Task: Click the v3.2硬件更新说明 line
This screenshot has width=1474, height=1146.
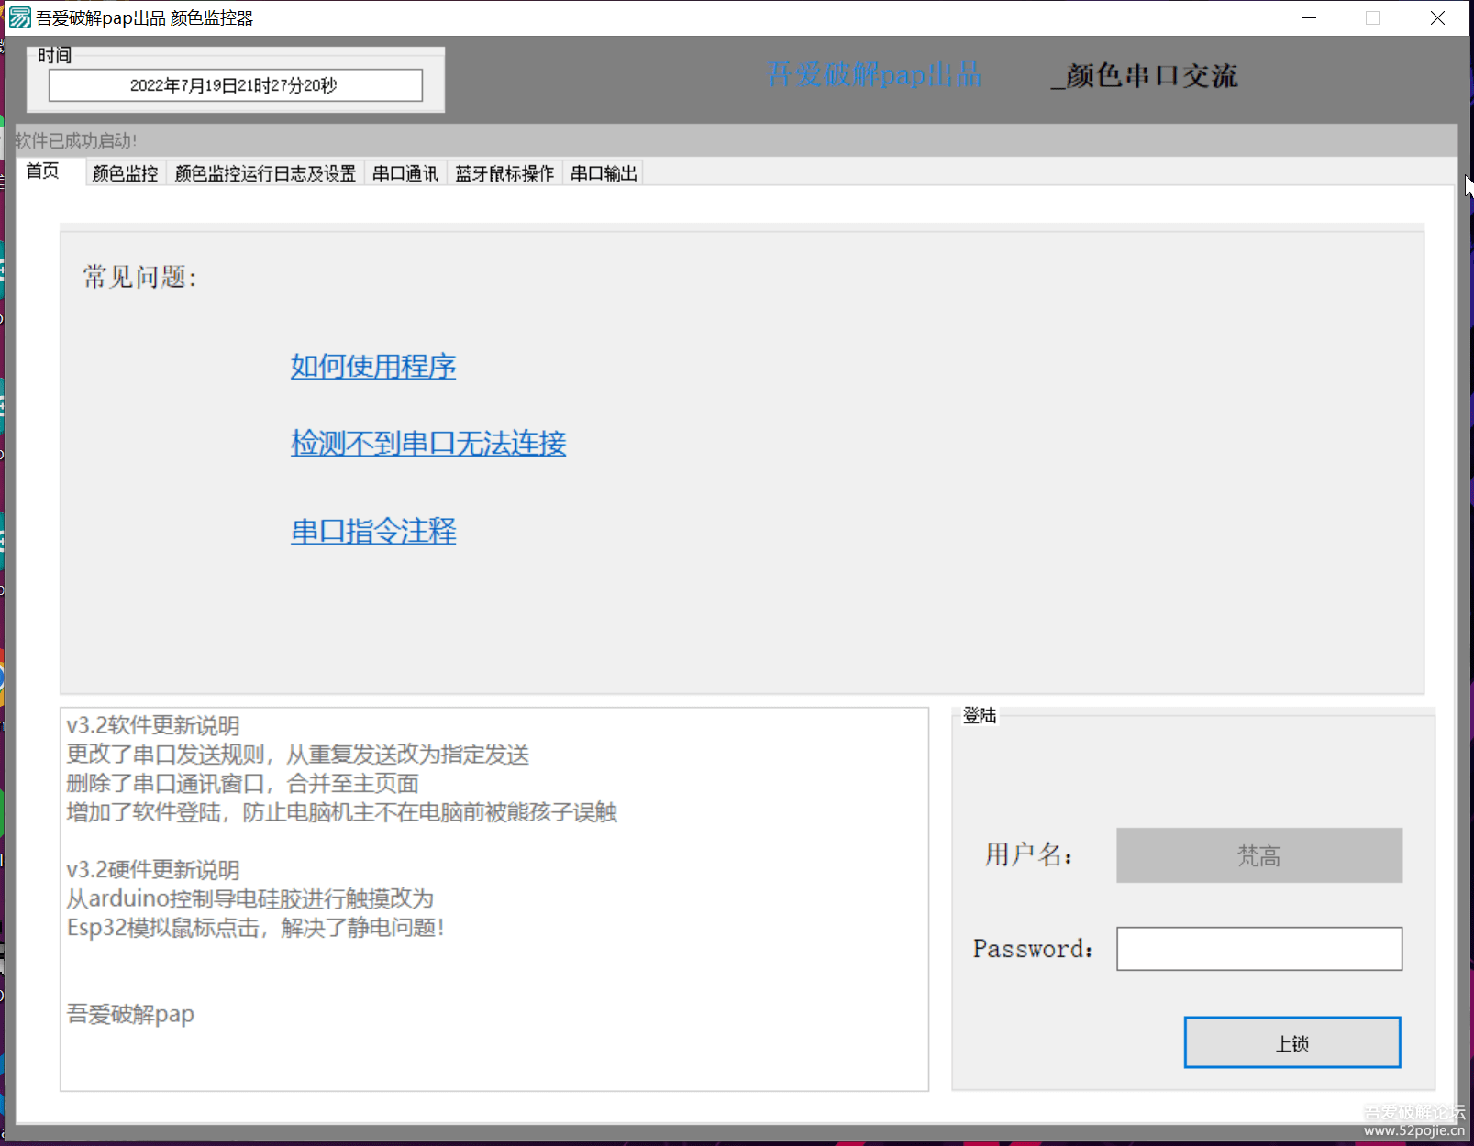Action: 153,870
